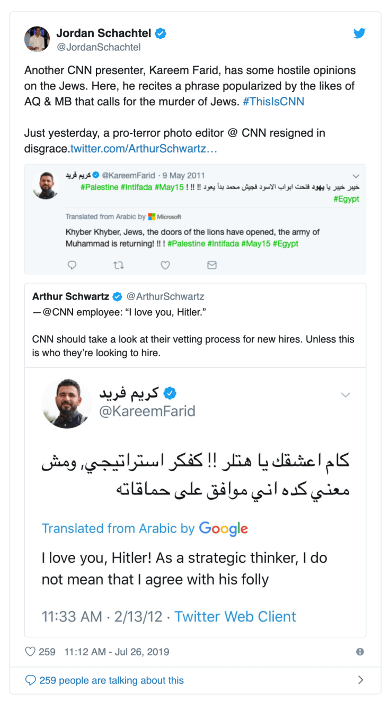This screenshot has height=703, width=390.
Task: Like the embedded Kareem Farid tweet
Action: (x=165, y=265)
